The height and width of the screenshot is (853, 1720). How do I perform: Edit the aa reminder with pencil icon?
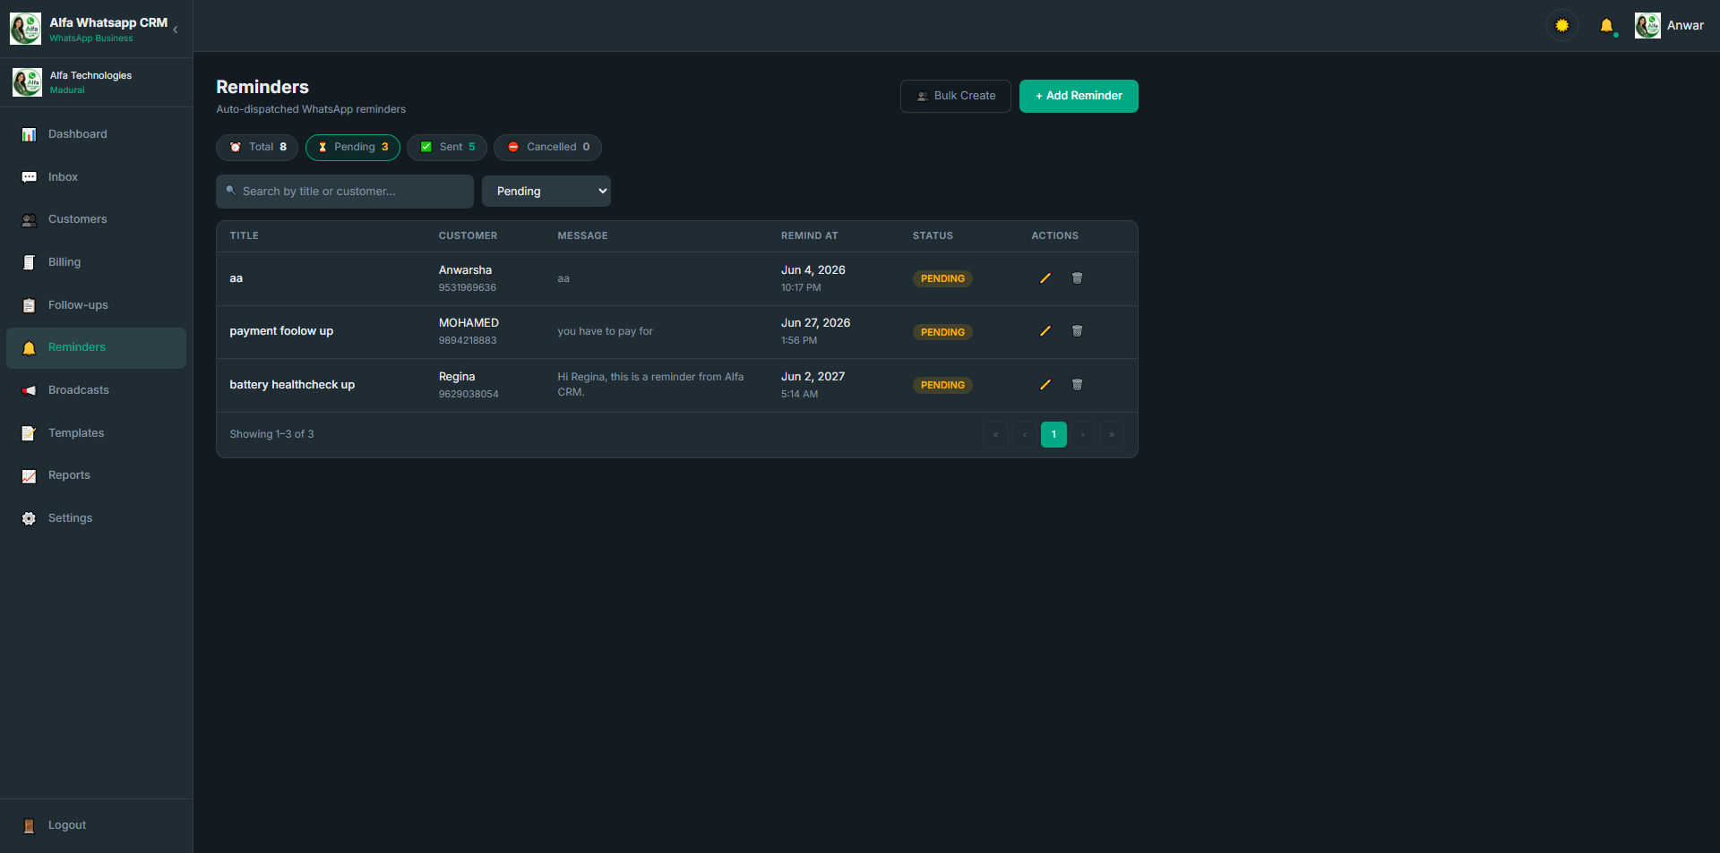pos(1045,278)
